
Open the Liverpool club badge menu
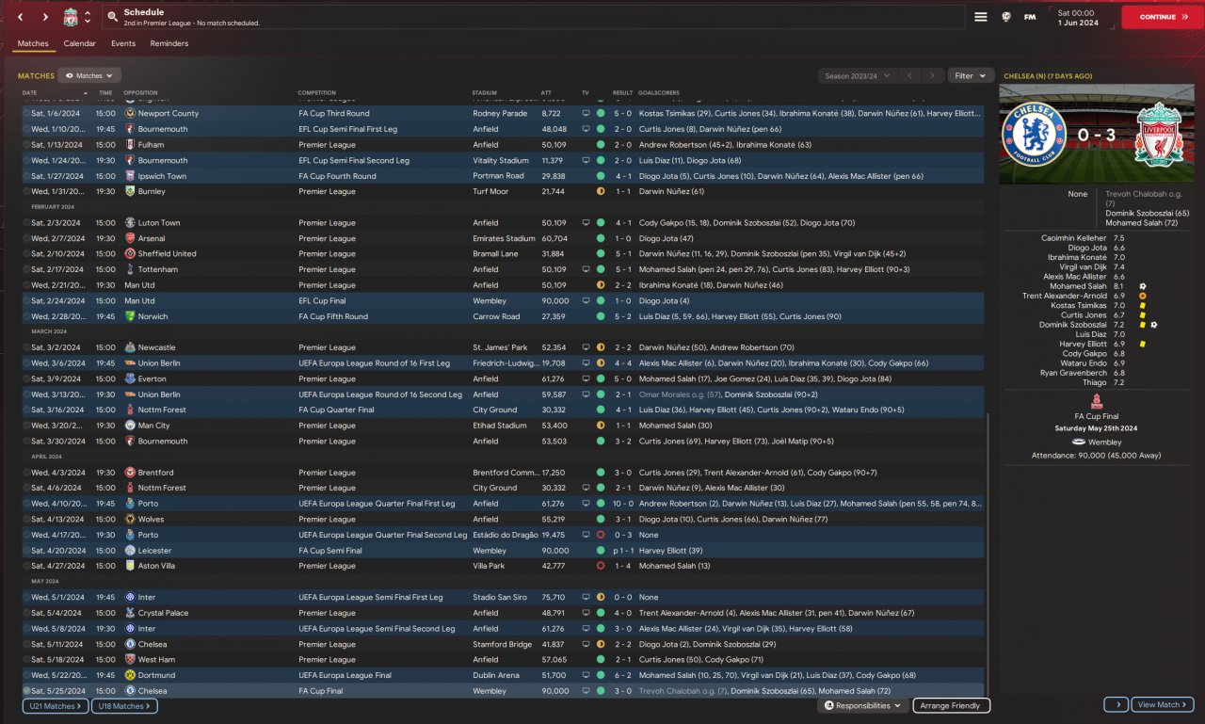(x=71, y=17)
